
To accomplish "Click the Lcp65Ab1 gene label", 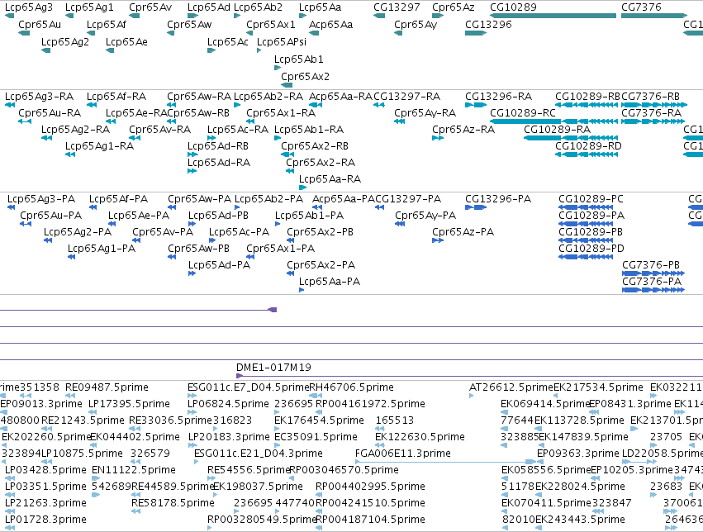I will click(298, 59).
